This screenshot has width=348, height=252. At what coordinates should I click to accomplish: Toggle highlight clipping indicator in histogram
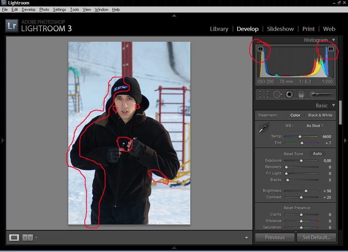(331, 49)
